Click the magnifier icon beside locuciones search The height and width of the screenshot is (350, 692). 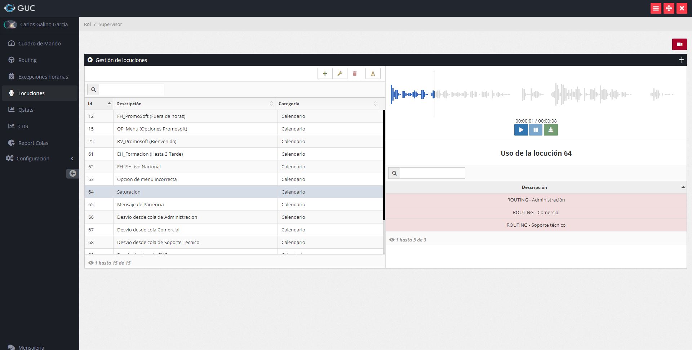click(x=93, y=89)
